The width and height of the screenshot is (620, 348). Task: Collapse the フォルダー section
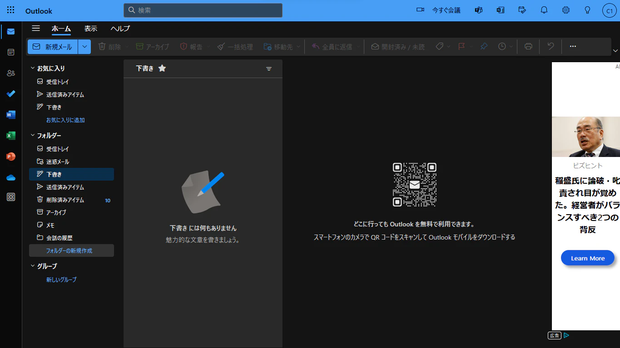click(33, 136)
